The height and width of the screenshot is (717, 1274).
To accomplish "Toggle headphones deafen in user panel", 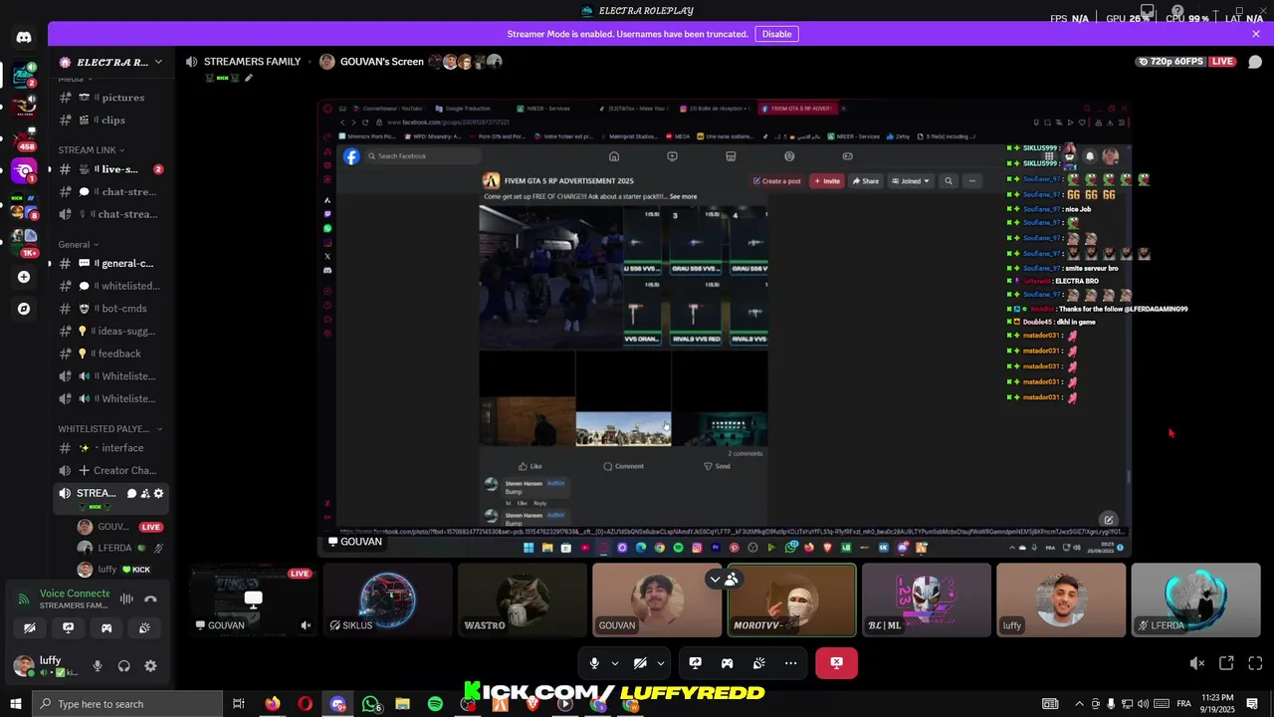I will pos(124,666).
